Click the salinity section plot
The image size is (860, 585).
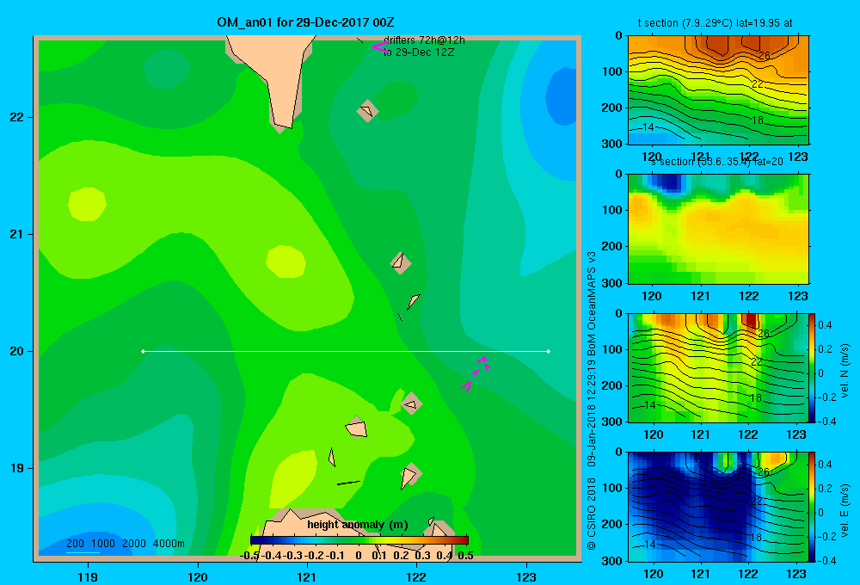click(x=718, y=229)
